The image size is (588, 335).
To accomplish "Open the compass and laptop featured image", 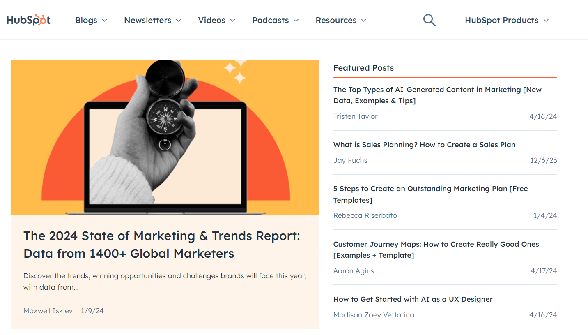I will (x=165, y=137).
